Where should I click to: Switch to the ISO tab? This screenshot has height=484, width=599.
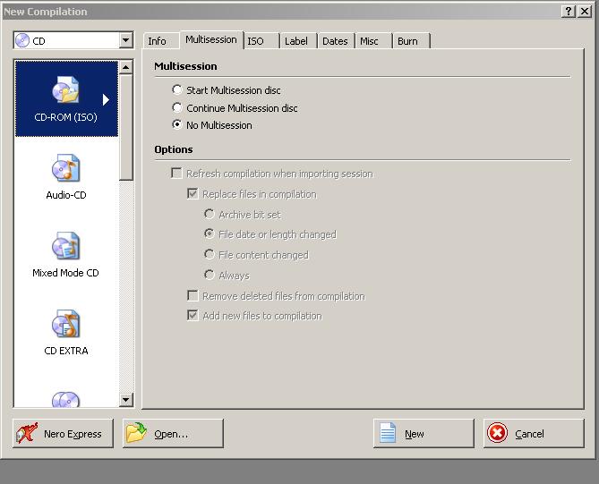[x=256, y=41]
